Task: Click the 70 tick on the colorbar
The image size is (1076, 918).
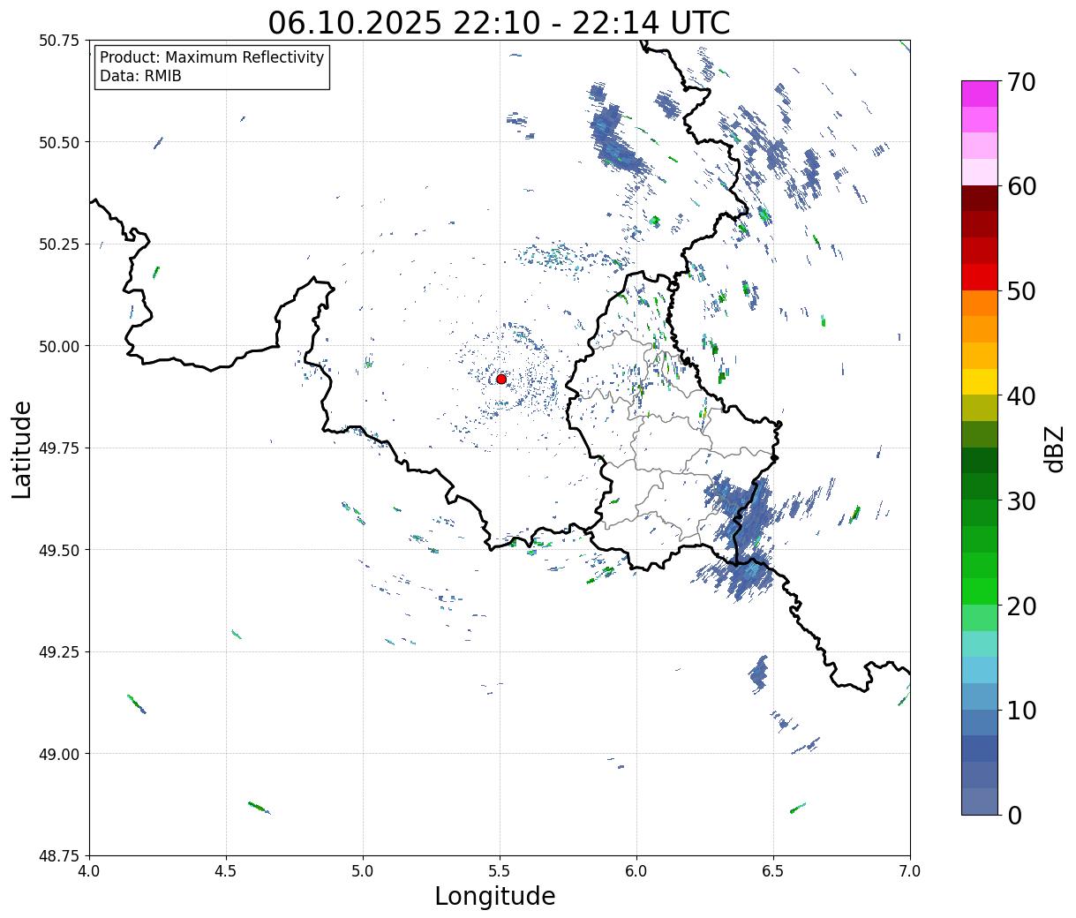Action: [1020, 81]
